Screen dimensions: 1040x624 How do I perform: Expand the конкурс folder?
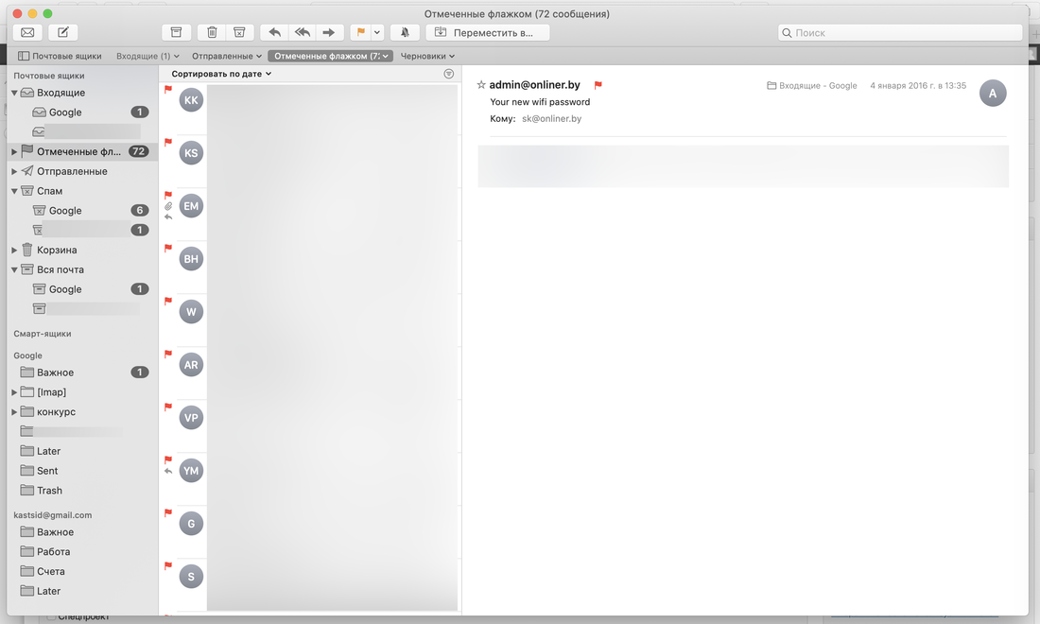[x=14, y=412]
